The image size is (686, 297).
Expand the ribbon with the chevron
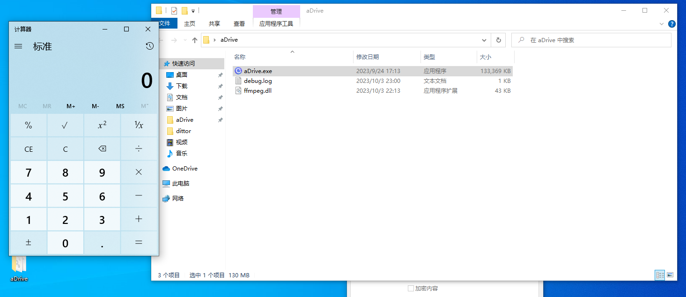click(662, 24)
